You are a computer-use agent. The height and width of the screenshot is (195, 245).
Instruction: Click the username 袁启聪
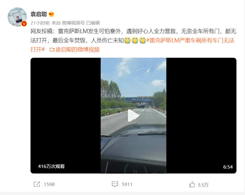(39, 14)
